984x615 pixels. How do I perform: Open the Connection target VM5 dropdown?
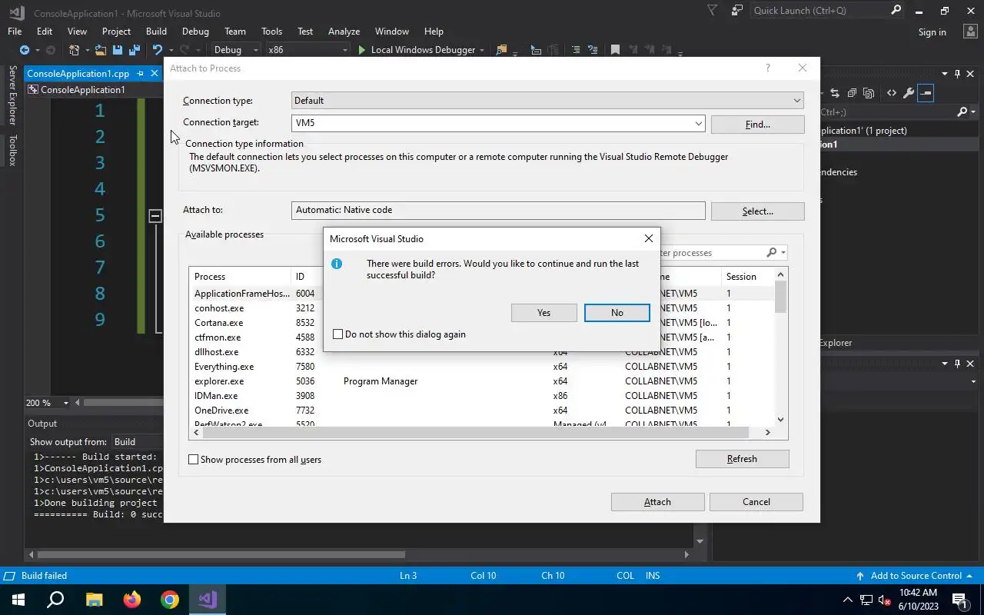tap(698, 123)
